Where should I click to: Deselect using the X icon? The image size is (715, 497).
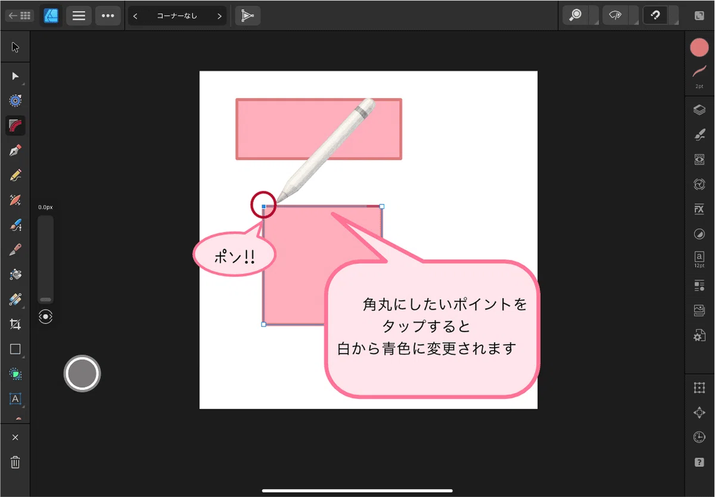[x=15, y=437]
